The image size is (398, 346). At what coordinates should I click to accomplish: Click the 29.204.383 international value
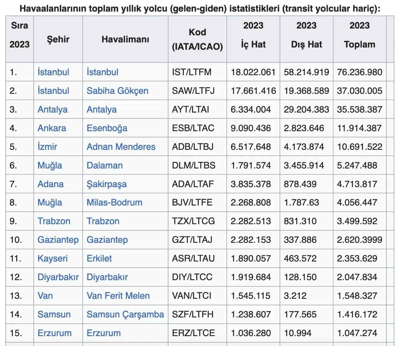coord(306,109)
